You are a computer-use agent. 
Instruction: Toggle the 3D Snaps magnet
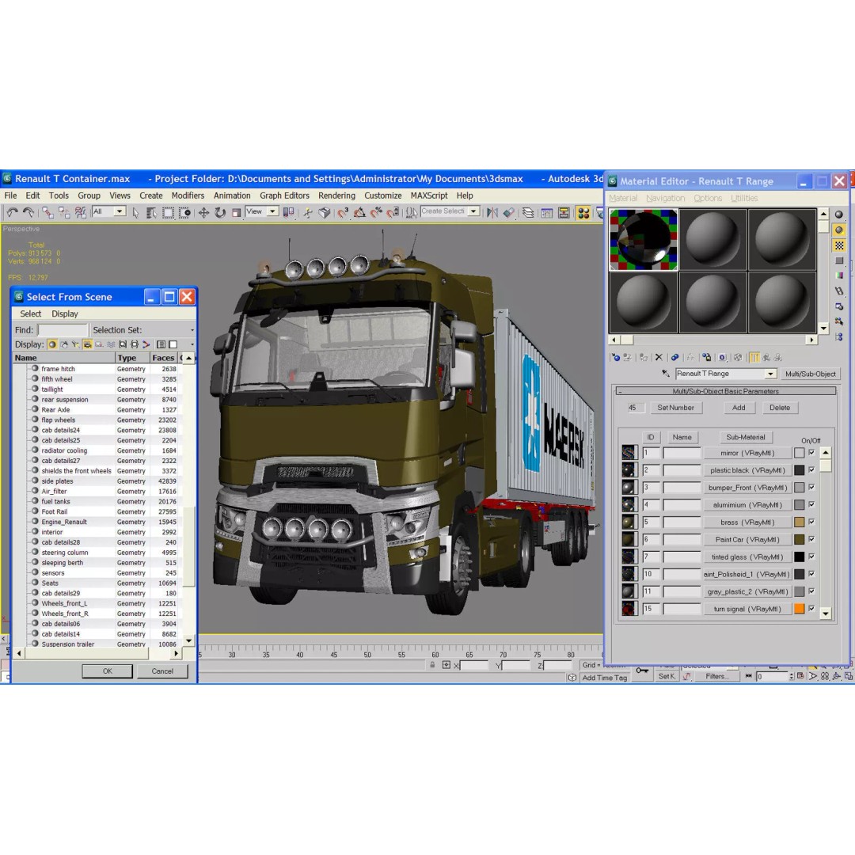click(x=343, y=213)
